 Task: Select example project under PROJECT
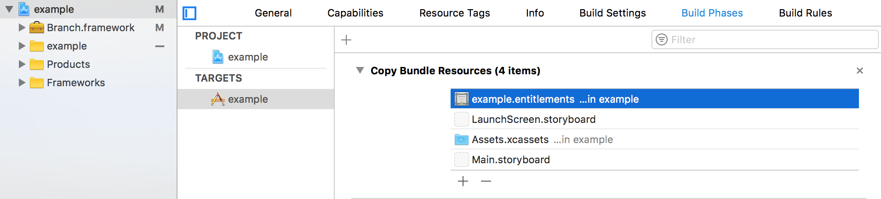[256, 57]
